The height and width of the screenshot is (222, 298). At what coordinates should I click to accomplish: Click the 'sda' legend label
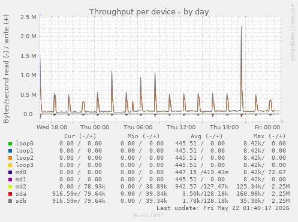[21, 194]
